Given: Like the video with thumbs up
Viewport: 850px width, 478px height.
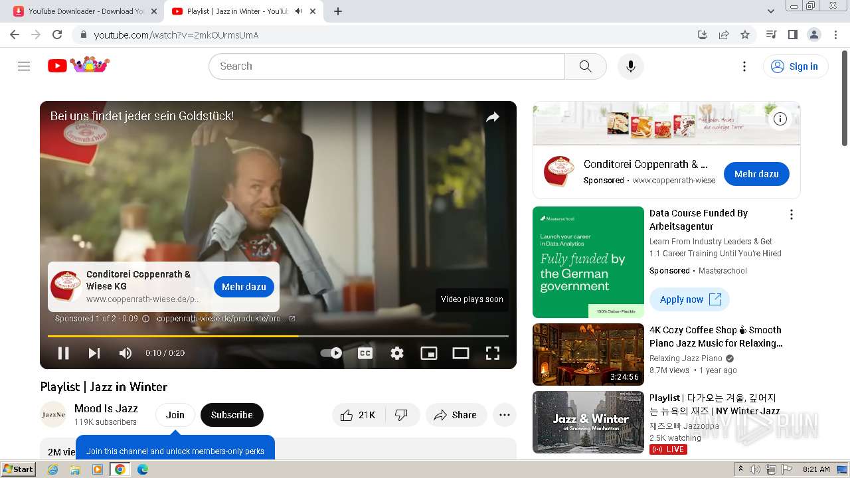Looking at the screenshot, I should point(358,415).
